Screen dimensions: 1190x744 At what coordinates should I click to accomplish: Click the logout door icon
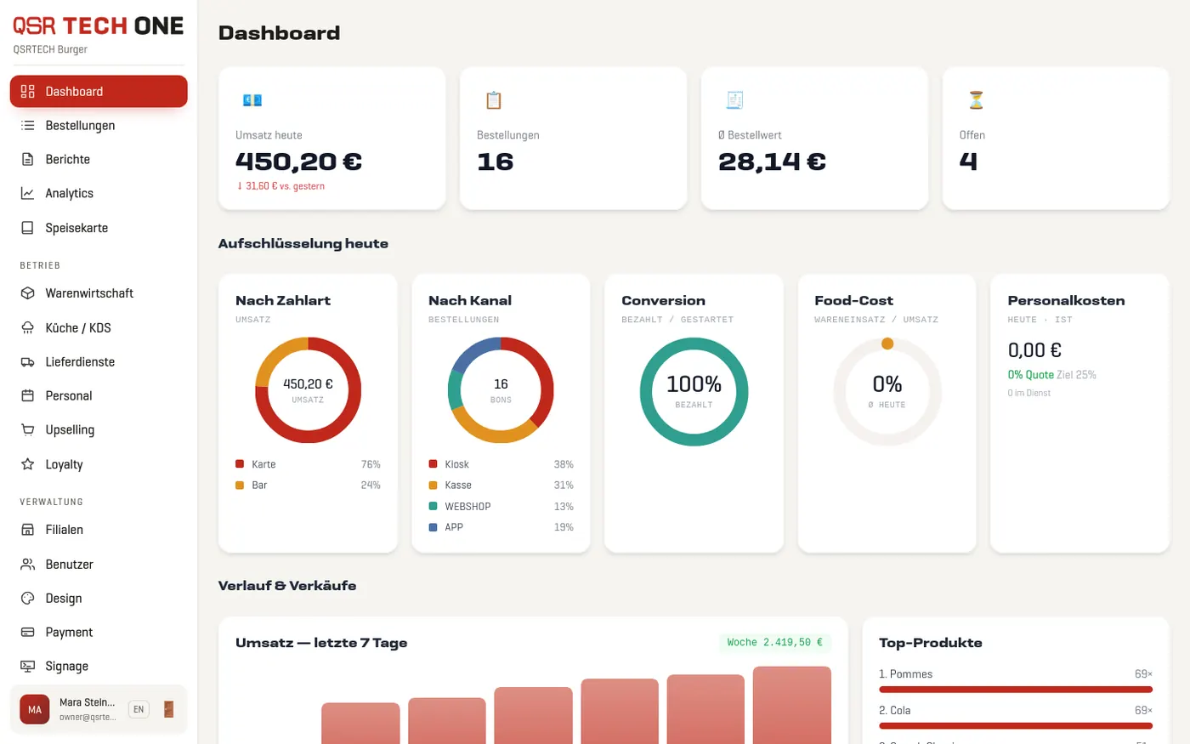(168, 709)
